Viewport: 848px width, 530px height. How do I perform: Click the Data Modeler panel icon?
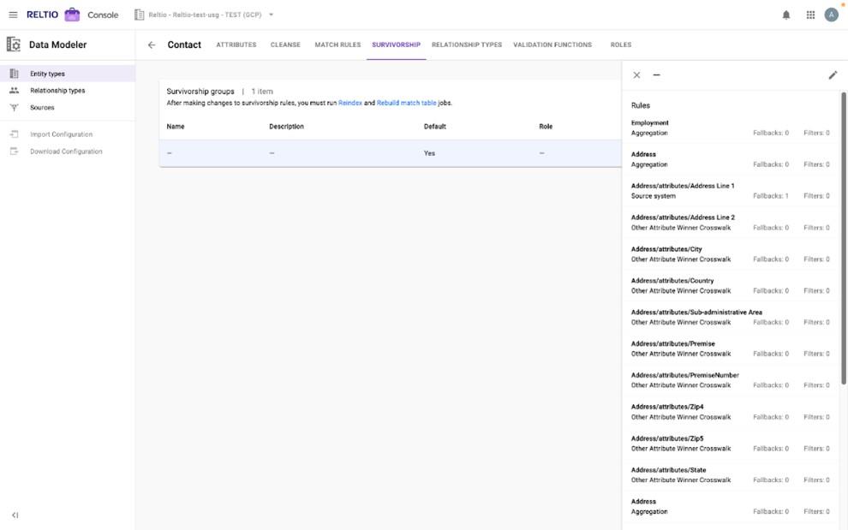coord(13,44)
